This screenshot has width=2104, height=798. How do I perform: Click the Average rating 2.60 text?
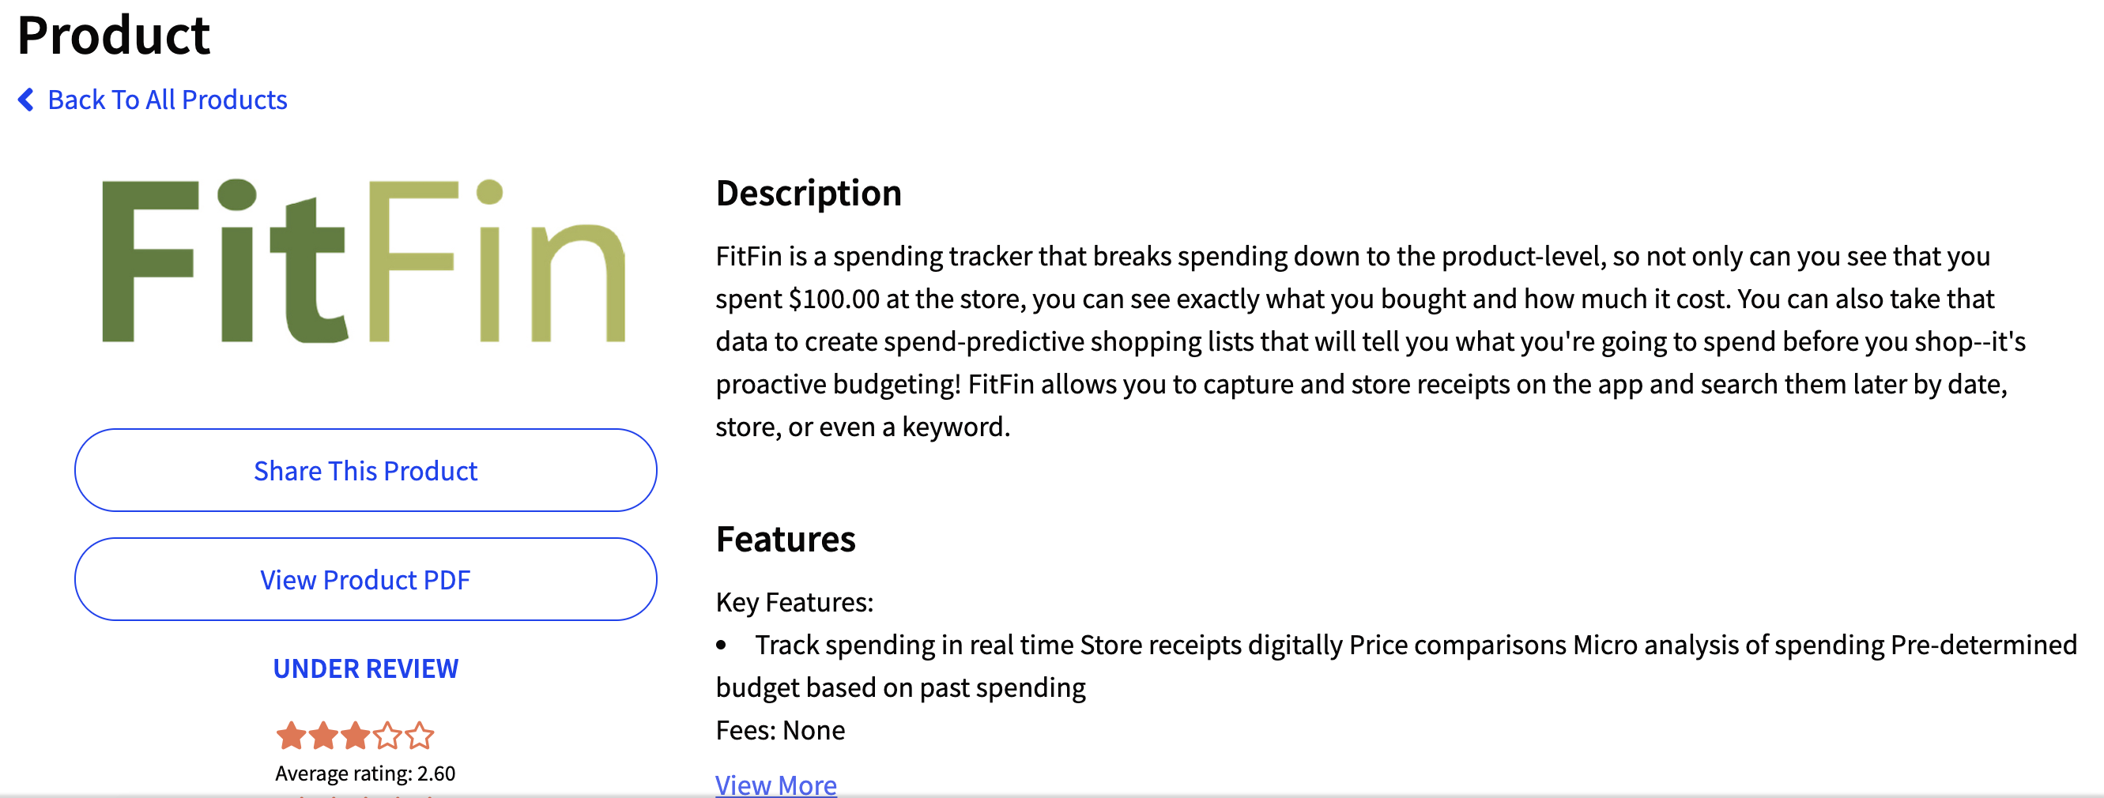(365, 773)
